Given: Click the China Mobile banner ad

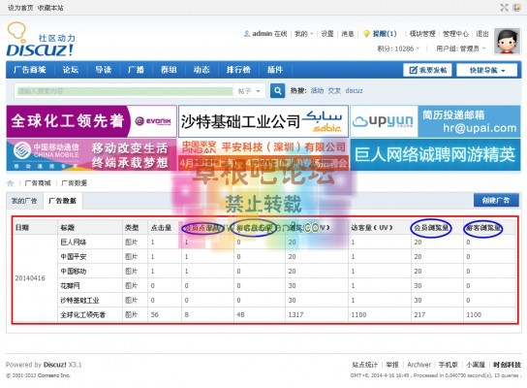Looking at the screenshot, I should (91, 155).
